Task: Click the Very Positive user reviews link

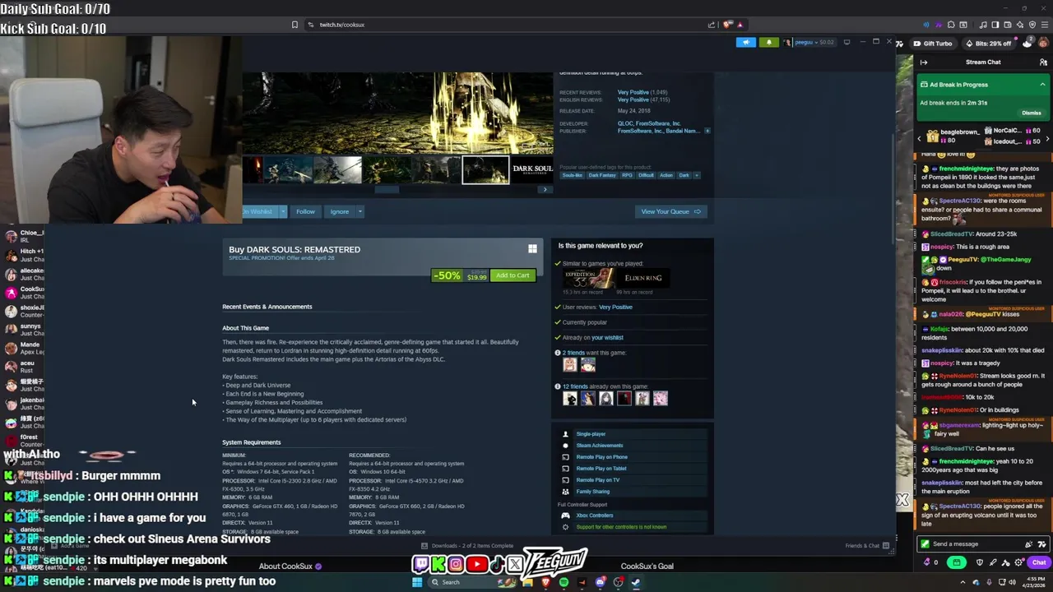Action: [615, 308]
